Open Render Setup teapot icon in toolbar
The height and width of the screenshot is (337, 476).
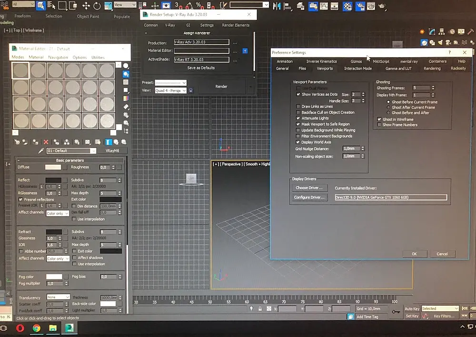pos(360,6)
